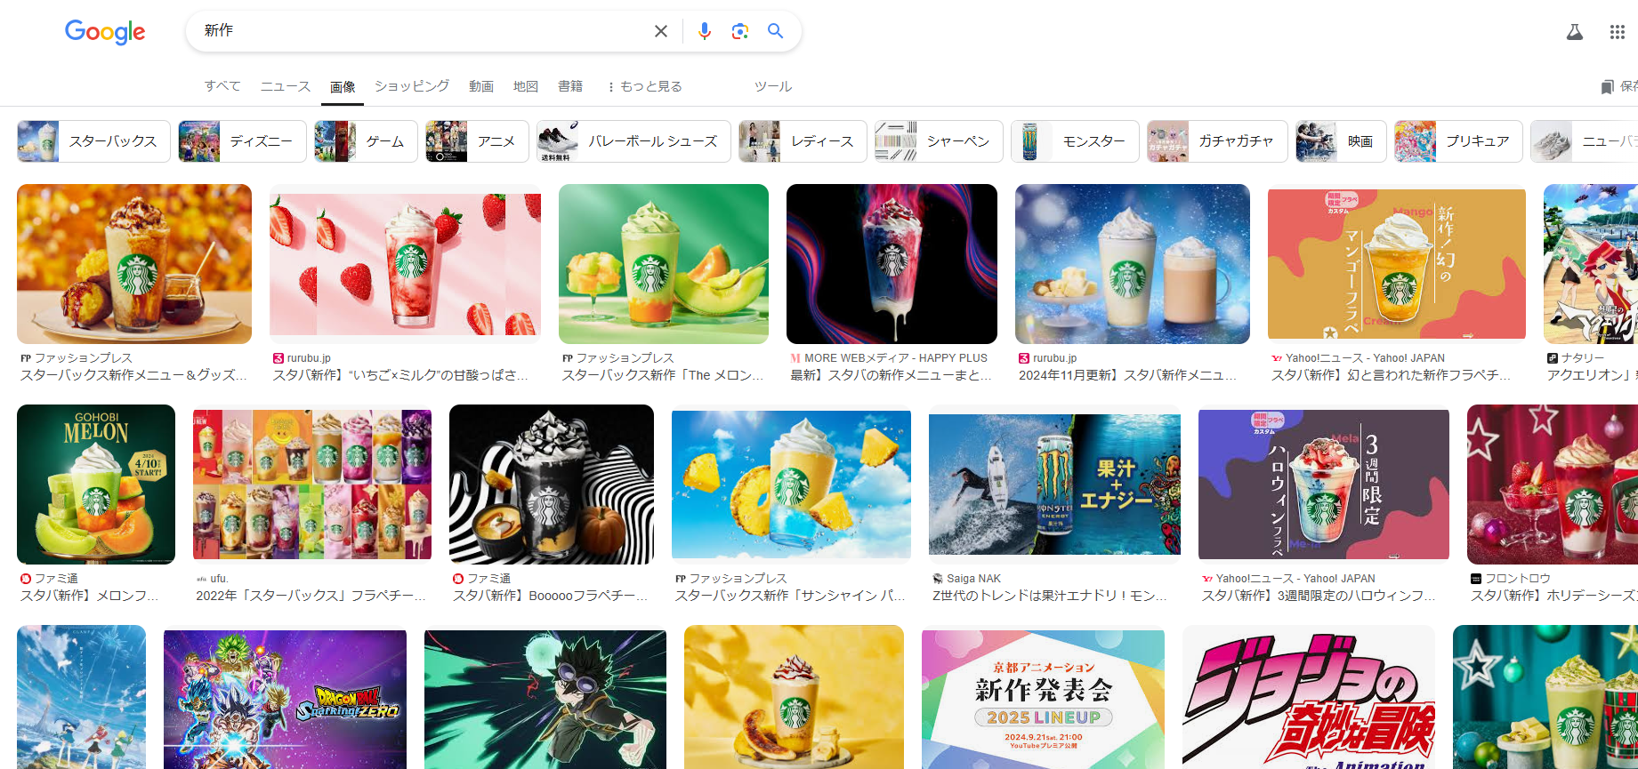
Task: Click the Google logo
Action: (105, 32)
